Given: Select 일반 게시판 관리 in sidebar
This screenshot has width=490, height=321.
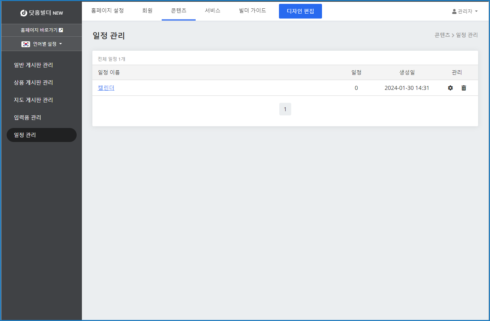Looking at the screenshot, I should [34, 65].
